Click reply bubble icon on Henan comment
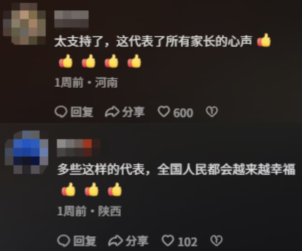 coord(61,112)
